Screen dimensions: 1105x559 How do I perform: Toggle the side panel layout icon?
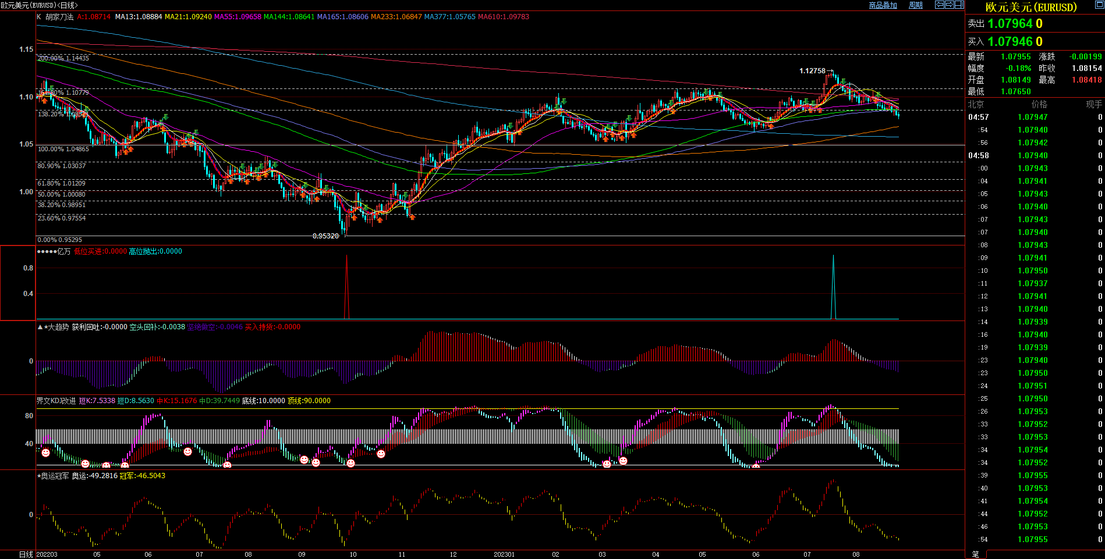pos(959,5)
